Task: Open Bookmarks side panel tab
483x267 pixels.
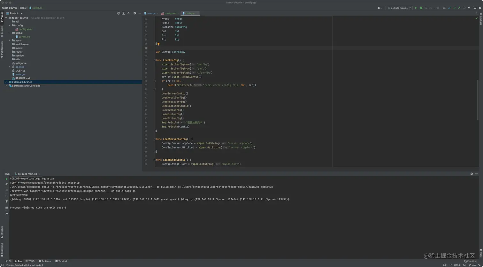Action: click(x=2, y=249)
